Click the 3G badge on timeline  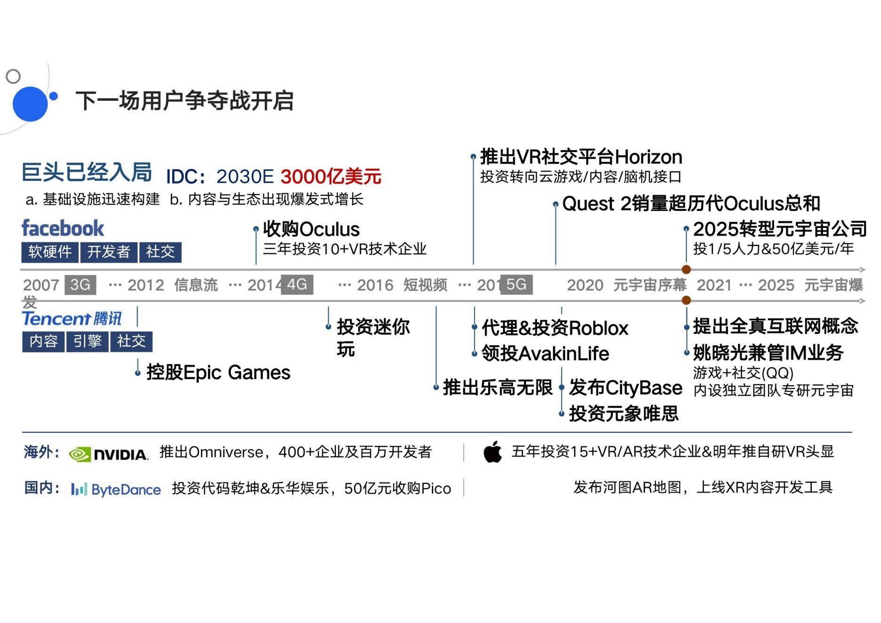(x=80, y=284)
